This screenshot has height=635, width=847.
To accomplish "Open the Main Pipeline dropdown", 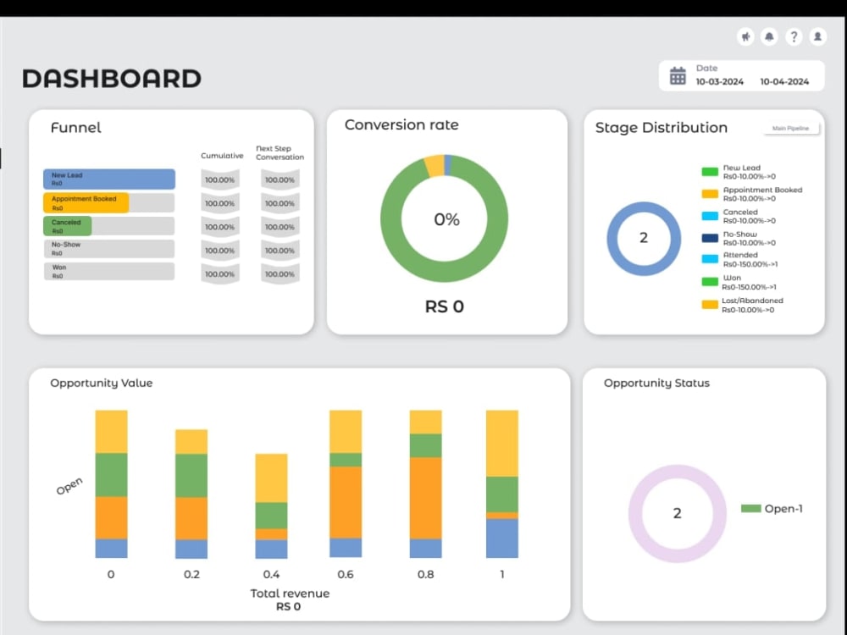I will 791,129.
